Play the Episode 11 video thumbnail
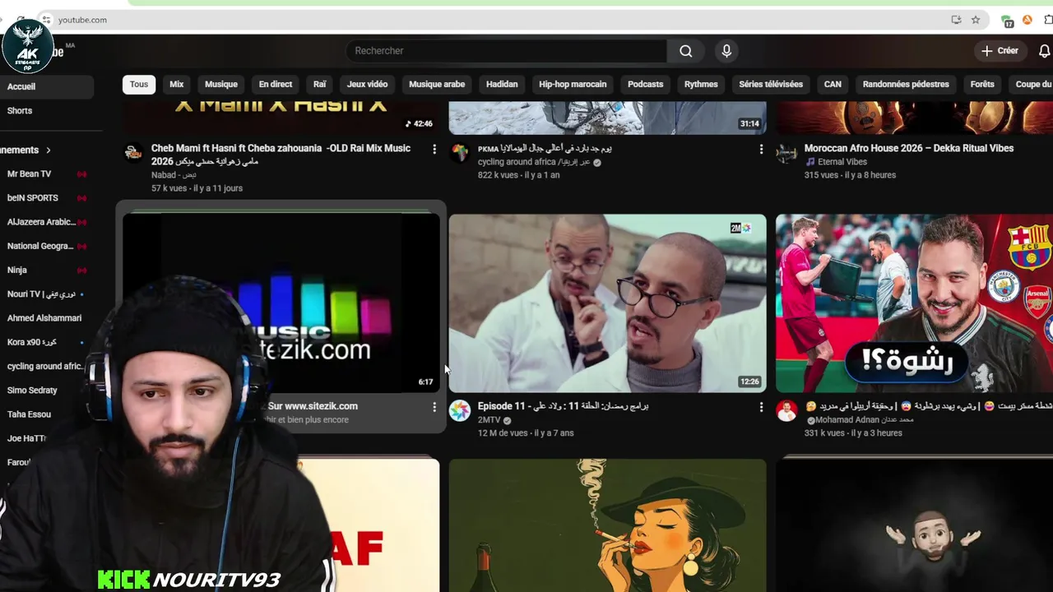1053x592 pixels. pyautogui.click(x=607, y=303)
